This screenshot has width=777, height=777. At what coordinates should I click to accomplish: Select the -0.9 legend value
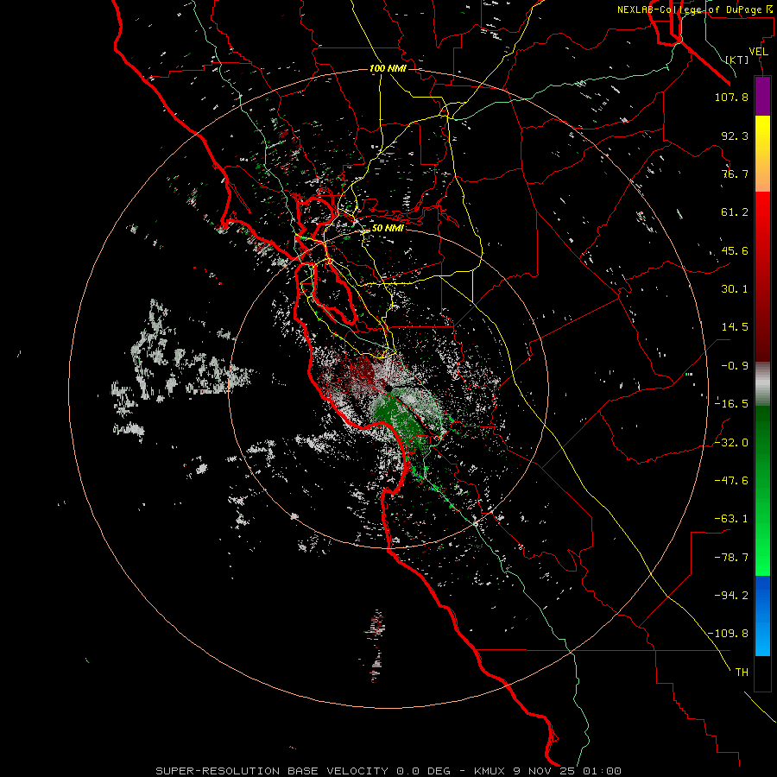(735, 366)
